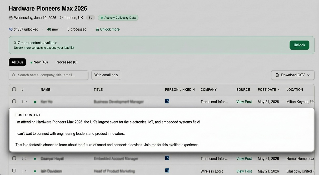Click the location pin icon beside London
319x175 pixels.
pos(61,18)
